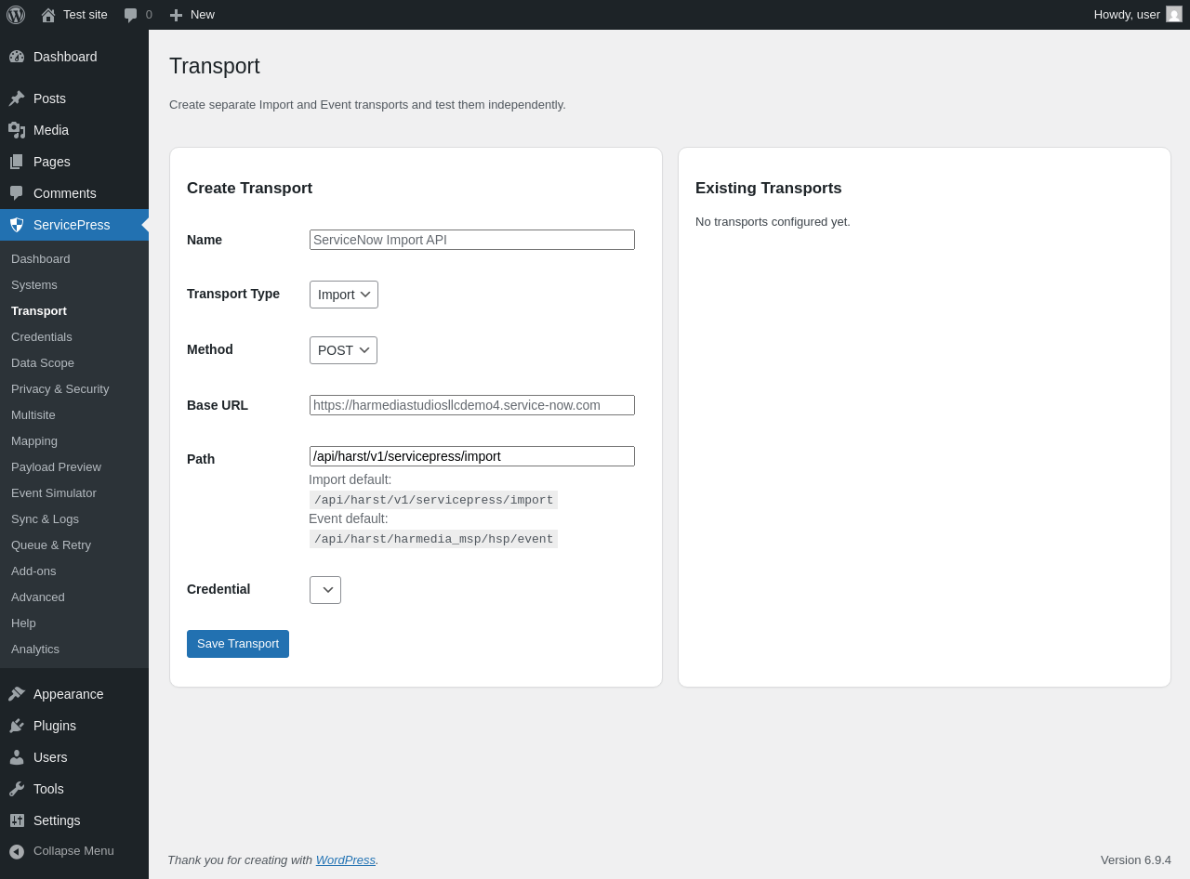The height and width of the screenshot is (879, 1190).
Task: Click the Posts pushpin icon
Action: pos(17,98)
